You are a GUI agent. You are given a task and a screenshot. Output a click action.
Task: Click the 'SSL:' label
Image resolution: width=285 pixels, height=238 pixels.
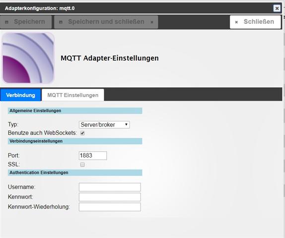coord(14,165)
